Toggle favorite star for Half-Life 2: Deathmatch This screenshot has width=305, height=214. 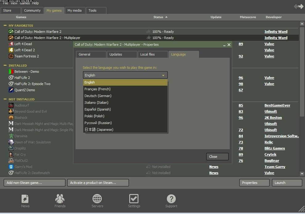[x=149, y=173]
